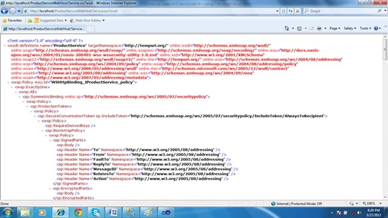
Task: Switch to Internet Explorer taskbar button
Action: (60, 212)
